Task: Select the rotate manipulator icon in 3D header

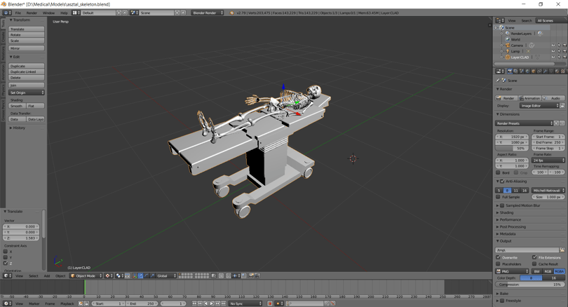Action: pyautogui.click(x=147, y=276)
